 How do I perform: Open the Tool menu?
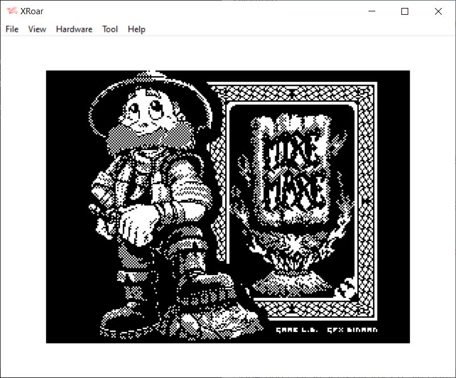[x=110, y=29]
